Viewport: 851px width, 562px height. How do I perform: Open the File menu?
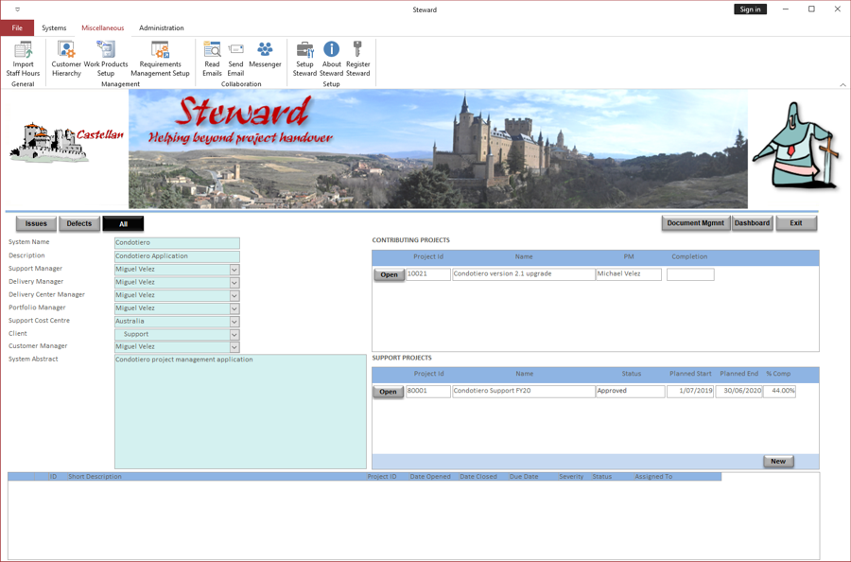[x=17, y=27]
